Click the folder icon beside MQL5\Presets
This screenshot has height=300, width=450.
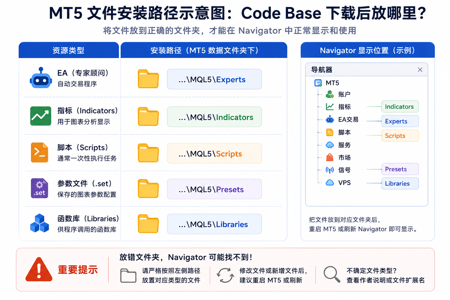point(148,189)
